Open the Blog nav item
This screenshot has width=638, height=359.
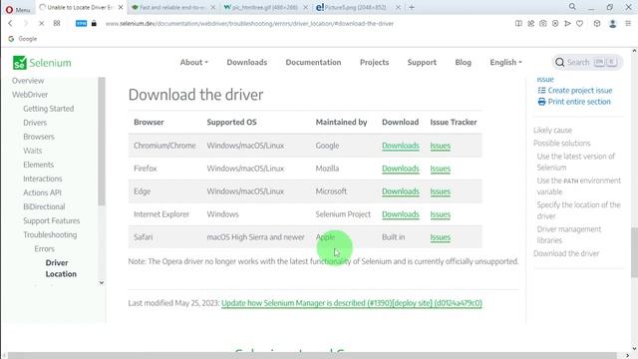[463, 62]
